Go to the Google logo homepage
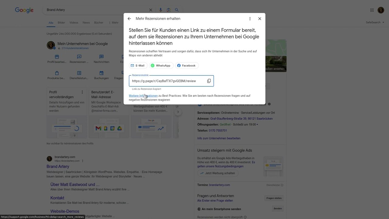 (x=24, y=10)
